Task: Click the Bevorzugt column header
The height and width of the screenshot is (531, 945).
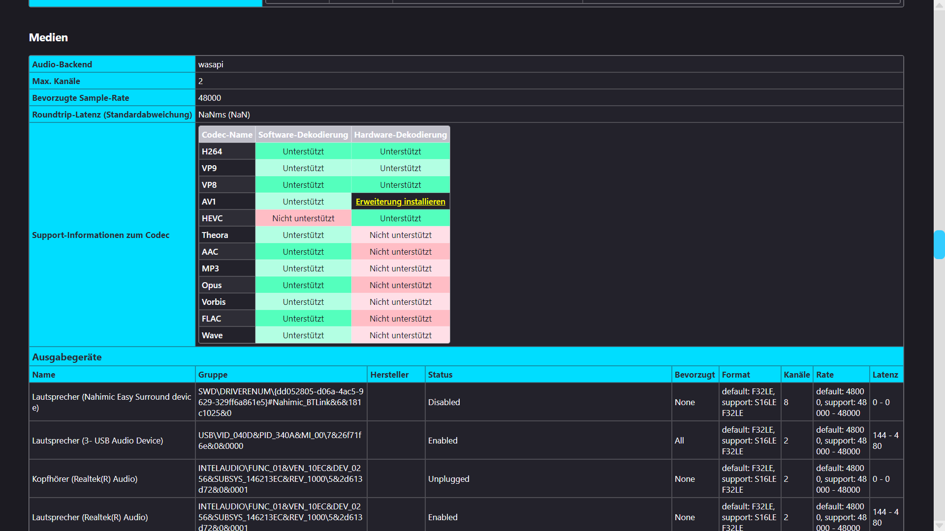Action: (x=694, y=375)
